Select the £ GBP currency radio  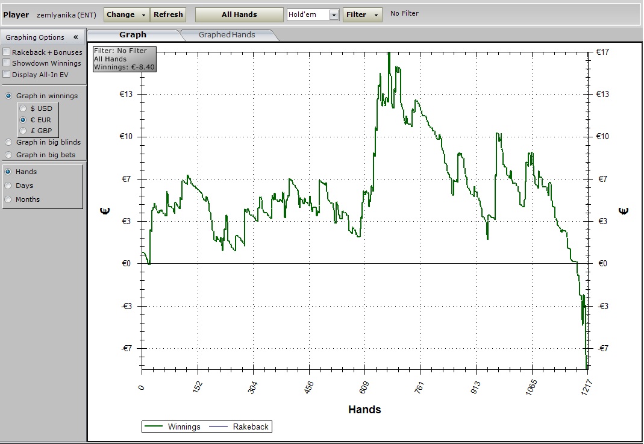tap(23, 131)
